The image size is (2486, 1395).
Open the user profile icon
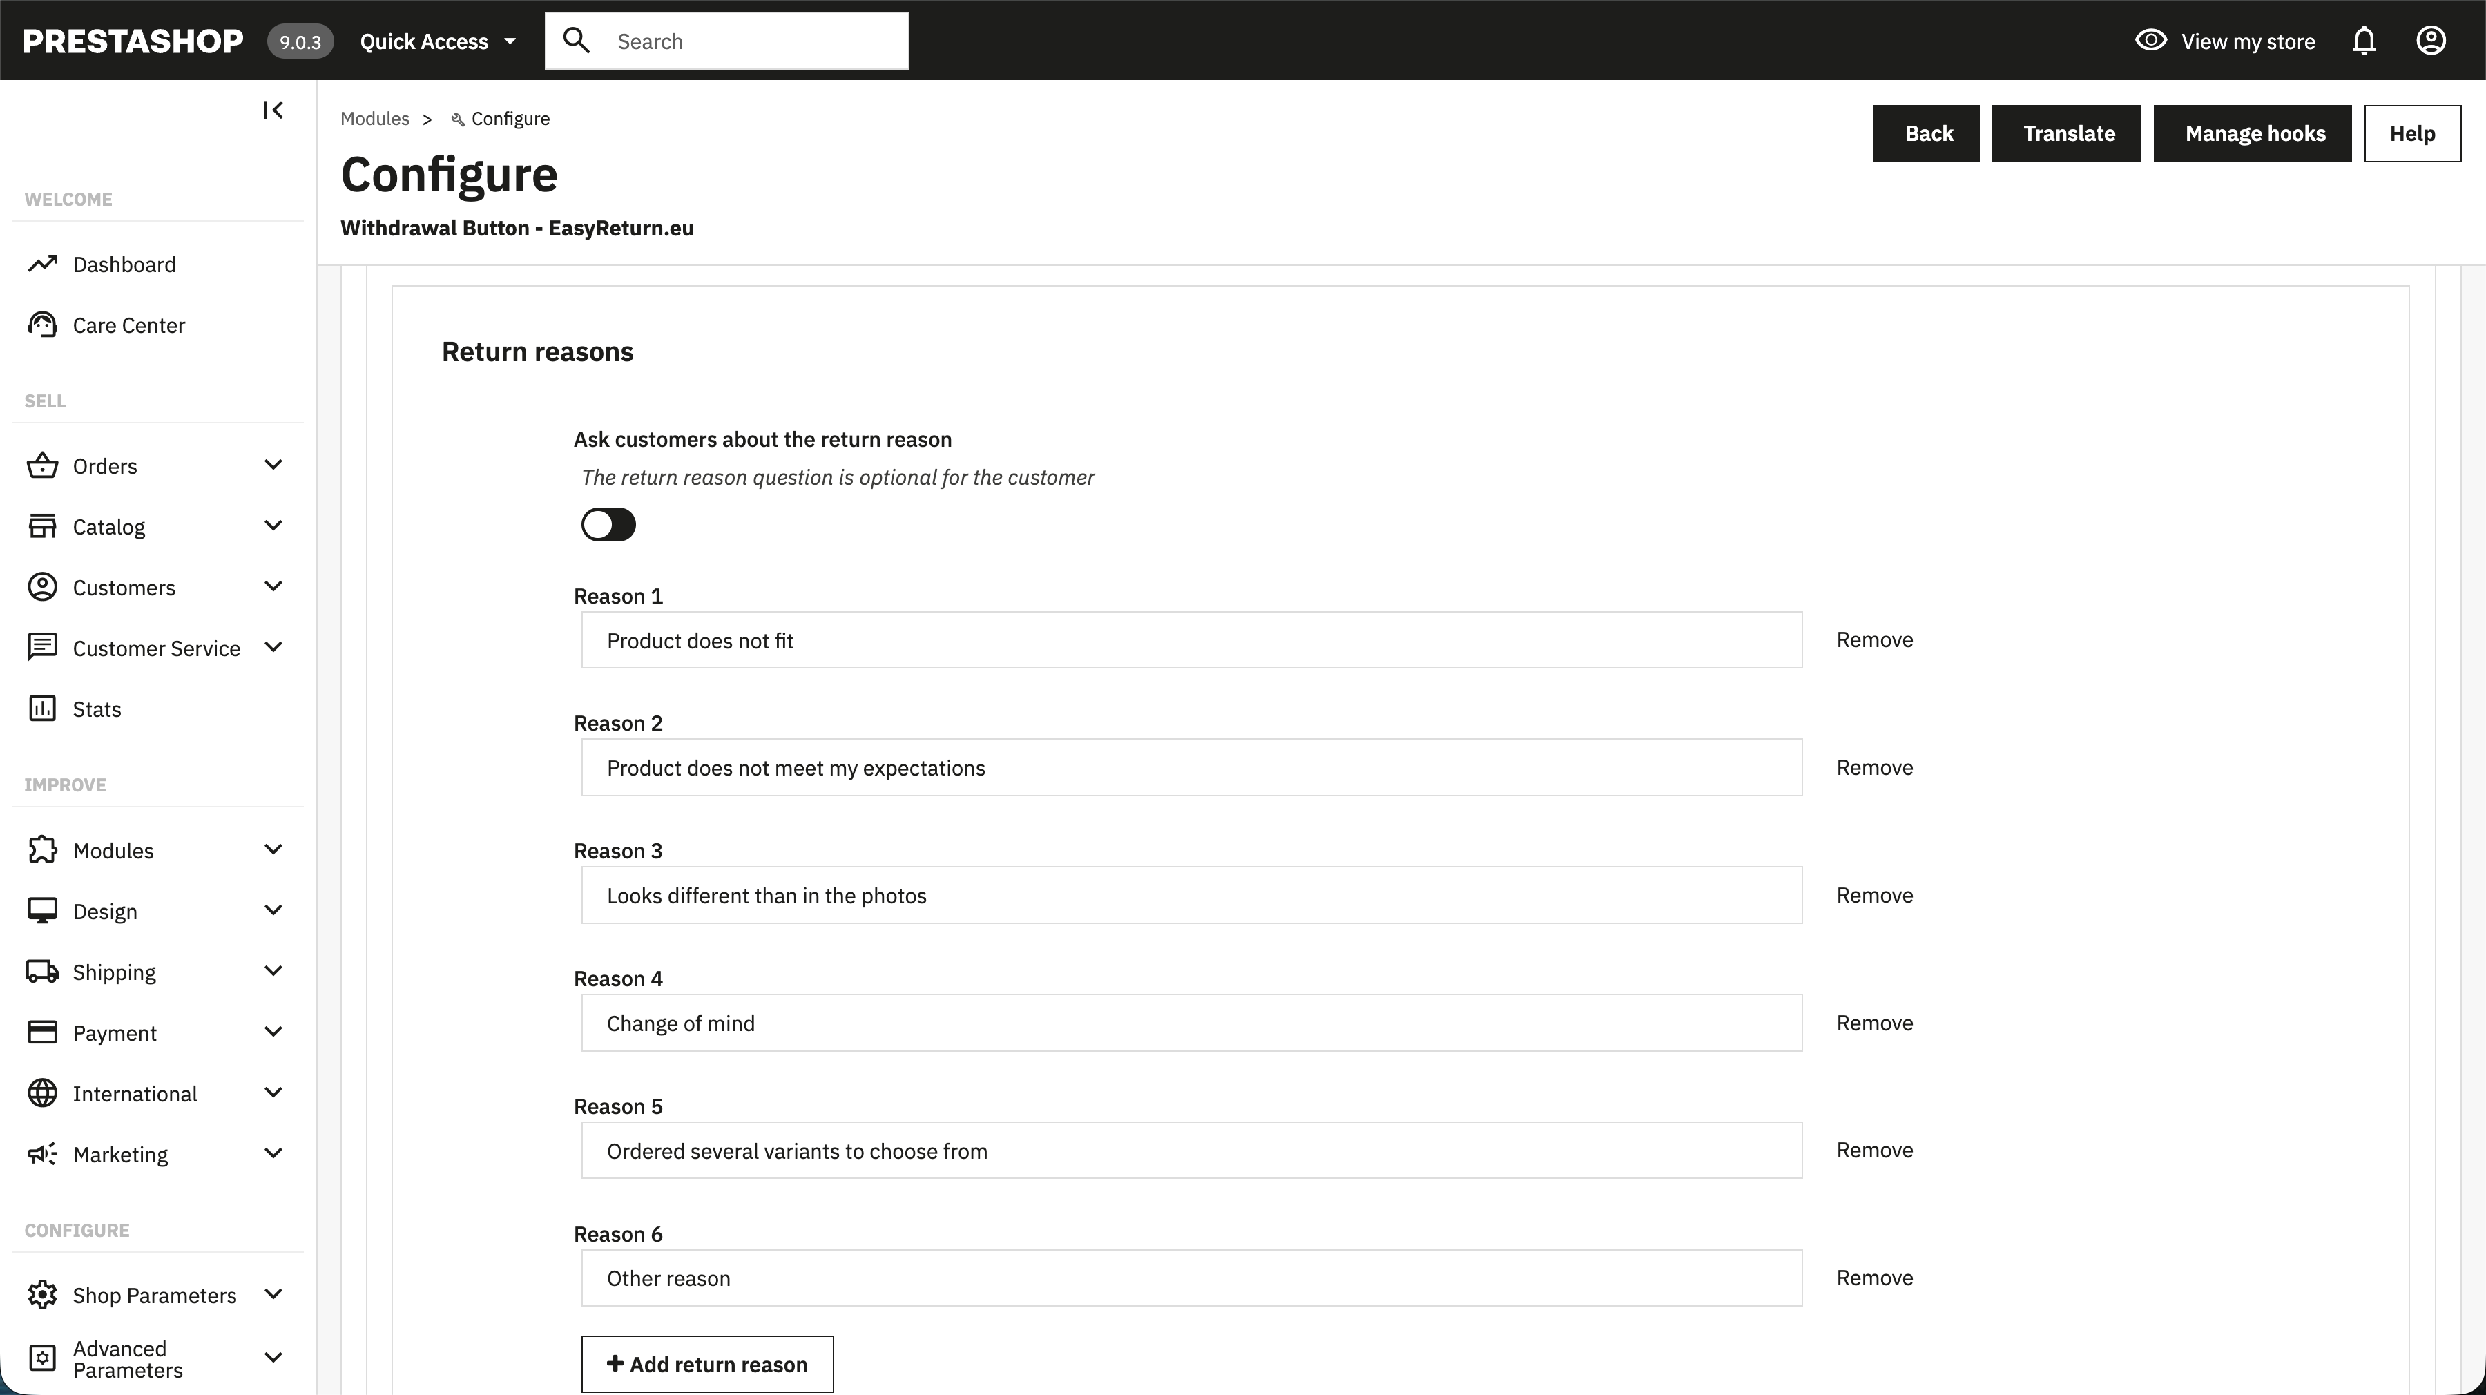point(2430,41)
